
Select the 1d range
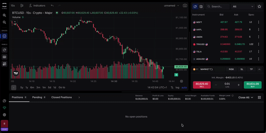(x=55, y=88)
